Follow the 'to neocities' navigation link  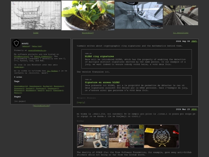point(181,33)
